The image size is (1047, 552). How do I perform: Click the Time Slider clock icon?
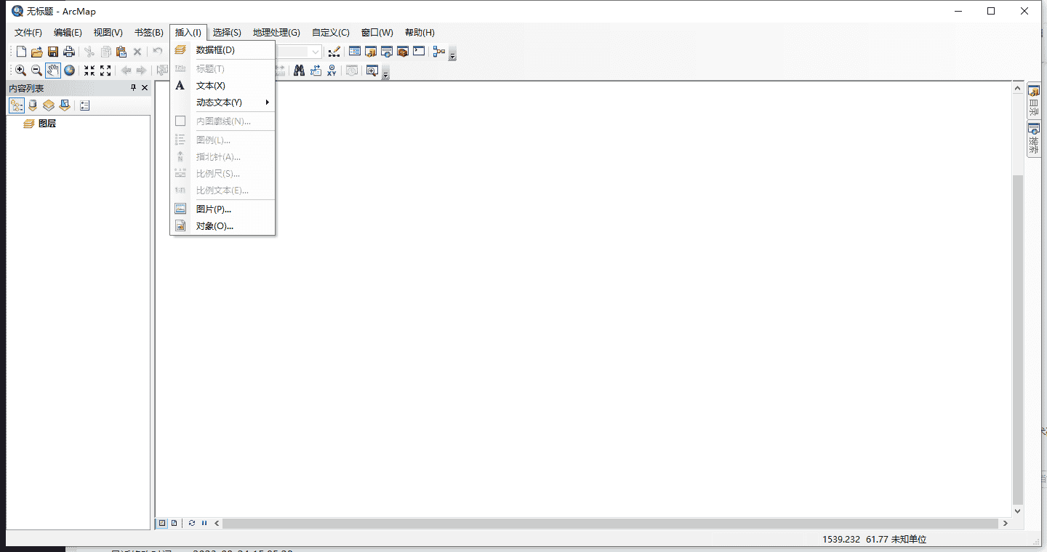click(x=352, y=71)
